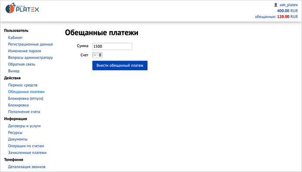The width and height of the screenshot is (302, 172).
Task: Go to Регистрационные данные
Action: [x=30, y=44]
